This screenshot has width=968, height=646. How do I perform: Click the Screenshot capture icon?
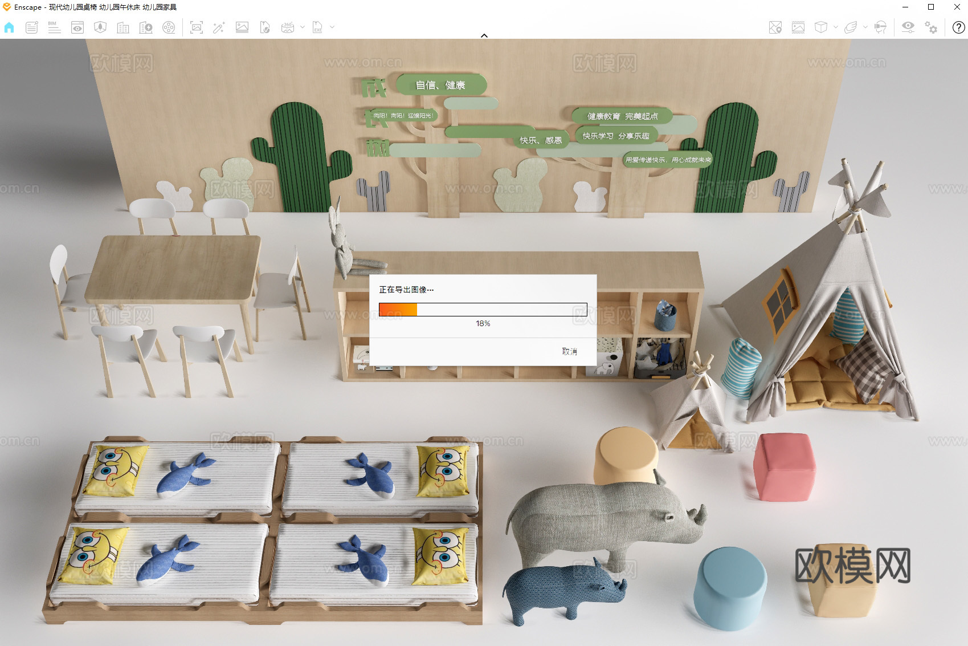tap(197, 27)
